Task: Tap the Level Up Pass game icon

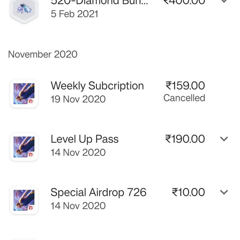Action: pos(24,147)
